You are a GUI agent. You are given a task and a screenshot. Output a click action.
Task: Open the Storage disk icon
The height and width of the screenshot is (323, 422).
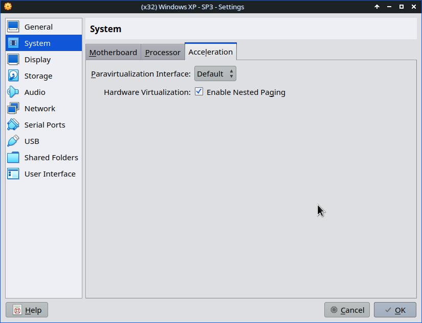tap(13, 76)
